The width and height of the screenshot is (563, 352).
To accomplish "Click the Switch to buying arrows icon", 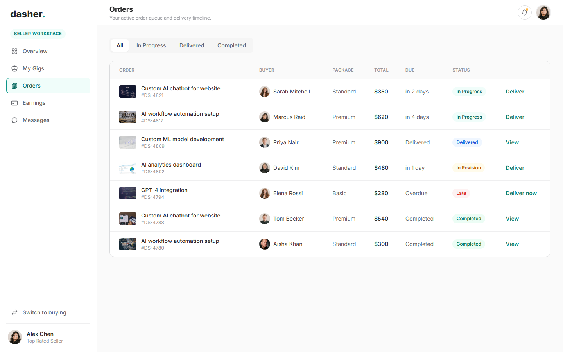I will click(14, 312).
